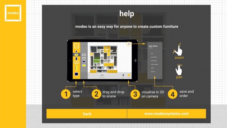
Task: Click the two-finger pan gesture hand icon
Action: pyautogui.click(x=179, y=70)
